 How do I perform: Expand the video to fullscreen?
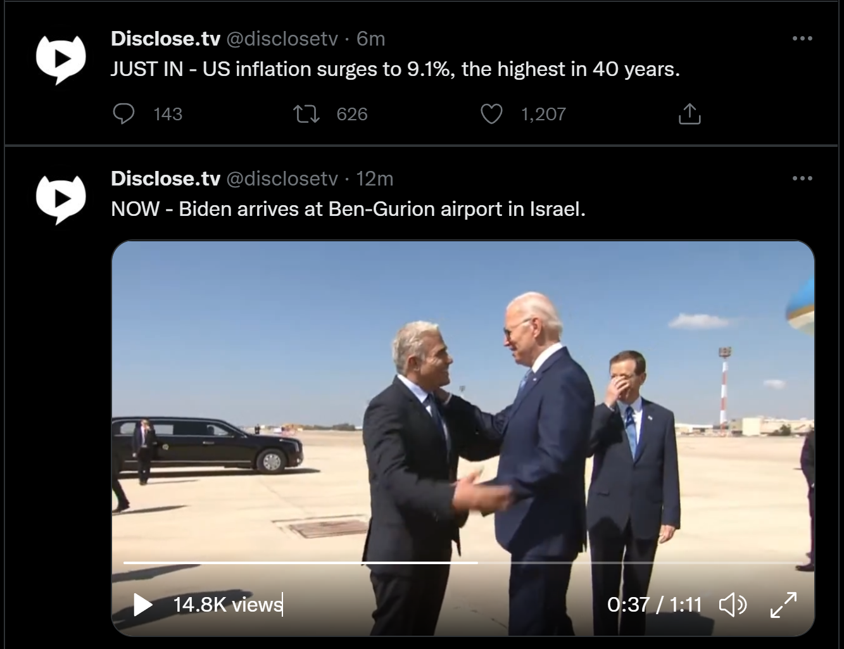(x=783, y=605)
